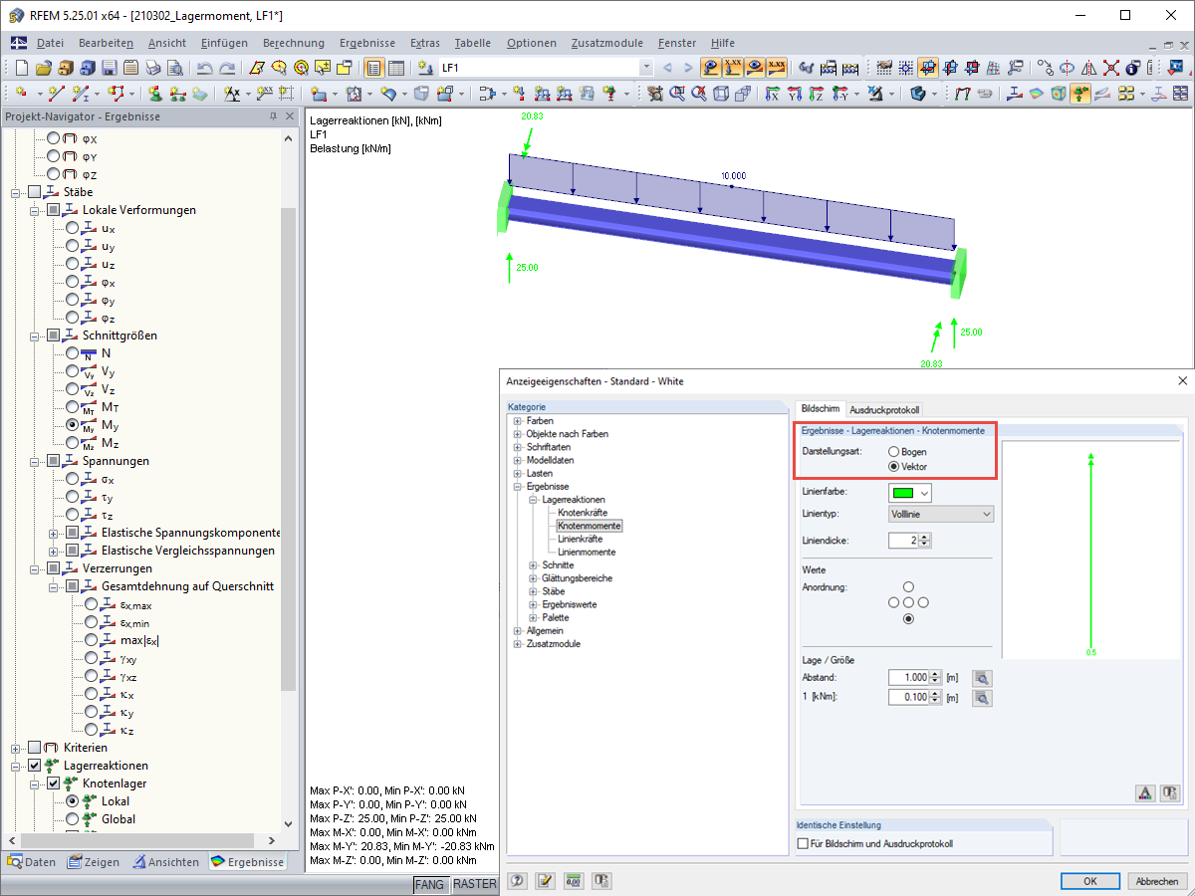Image resolution: width=1195 pixels, height=896 pixels.
Task: Click the Abbrechen button
Action: tap(1157, 881)
